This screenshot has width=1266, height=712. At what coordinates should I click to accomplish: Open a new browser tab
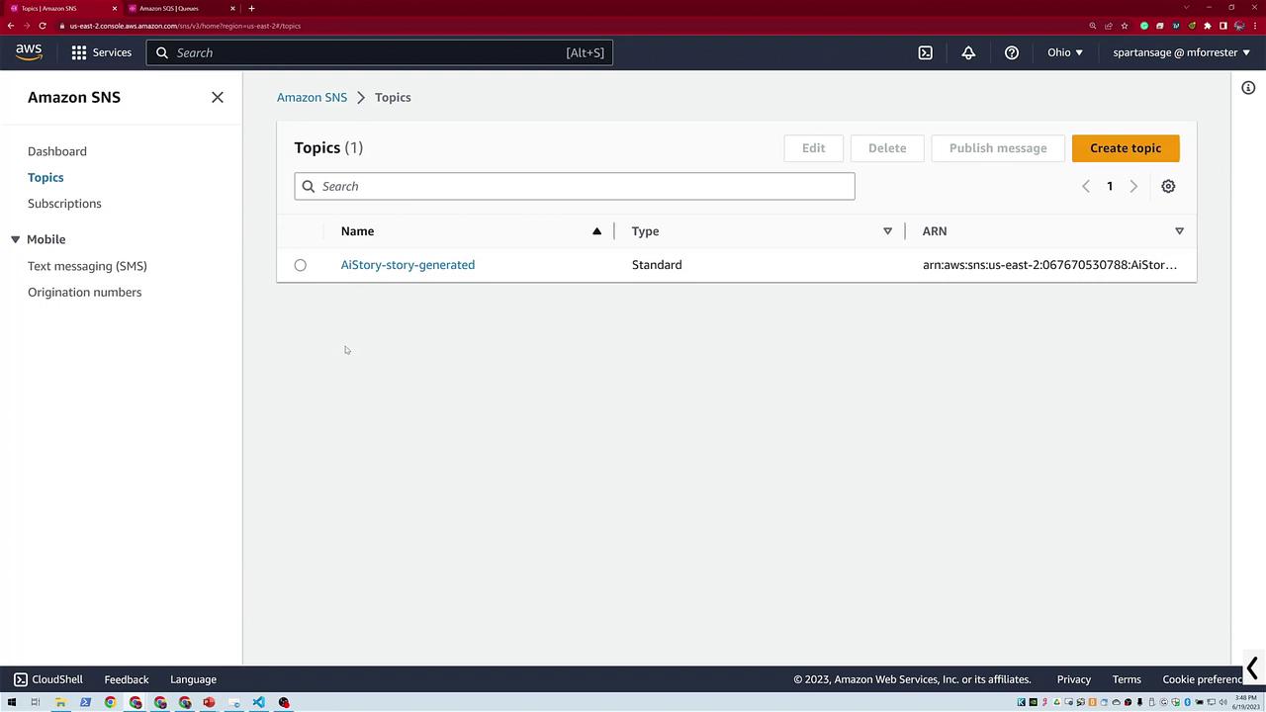point(251,8)
